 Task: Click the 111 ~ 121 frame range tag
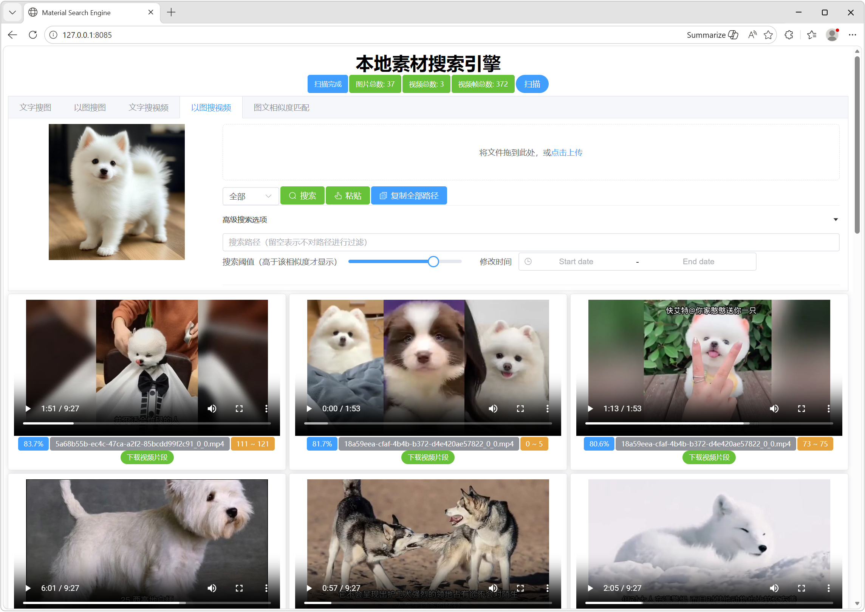tap(252, 444)
